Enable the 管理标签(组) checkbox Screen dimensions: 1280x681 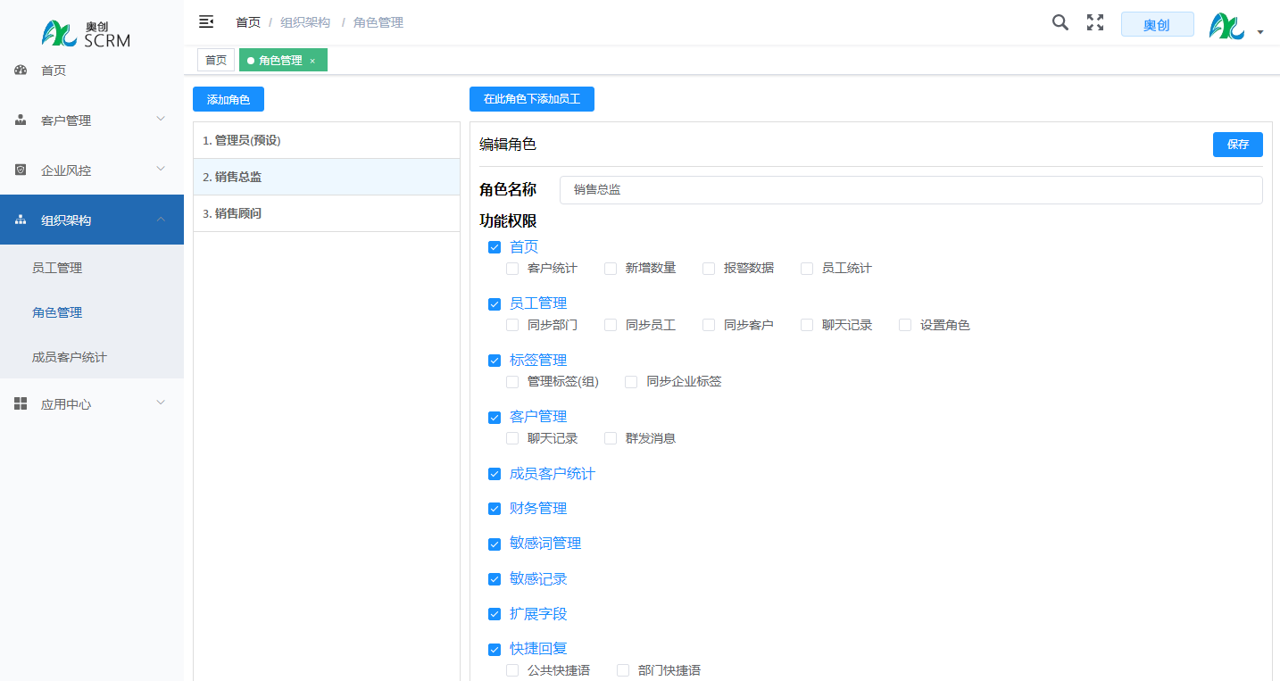512,381
